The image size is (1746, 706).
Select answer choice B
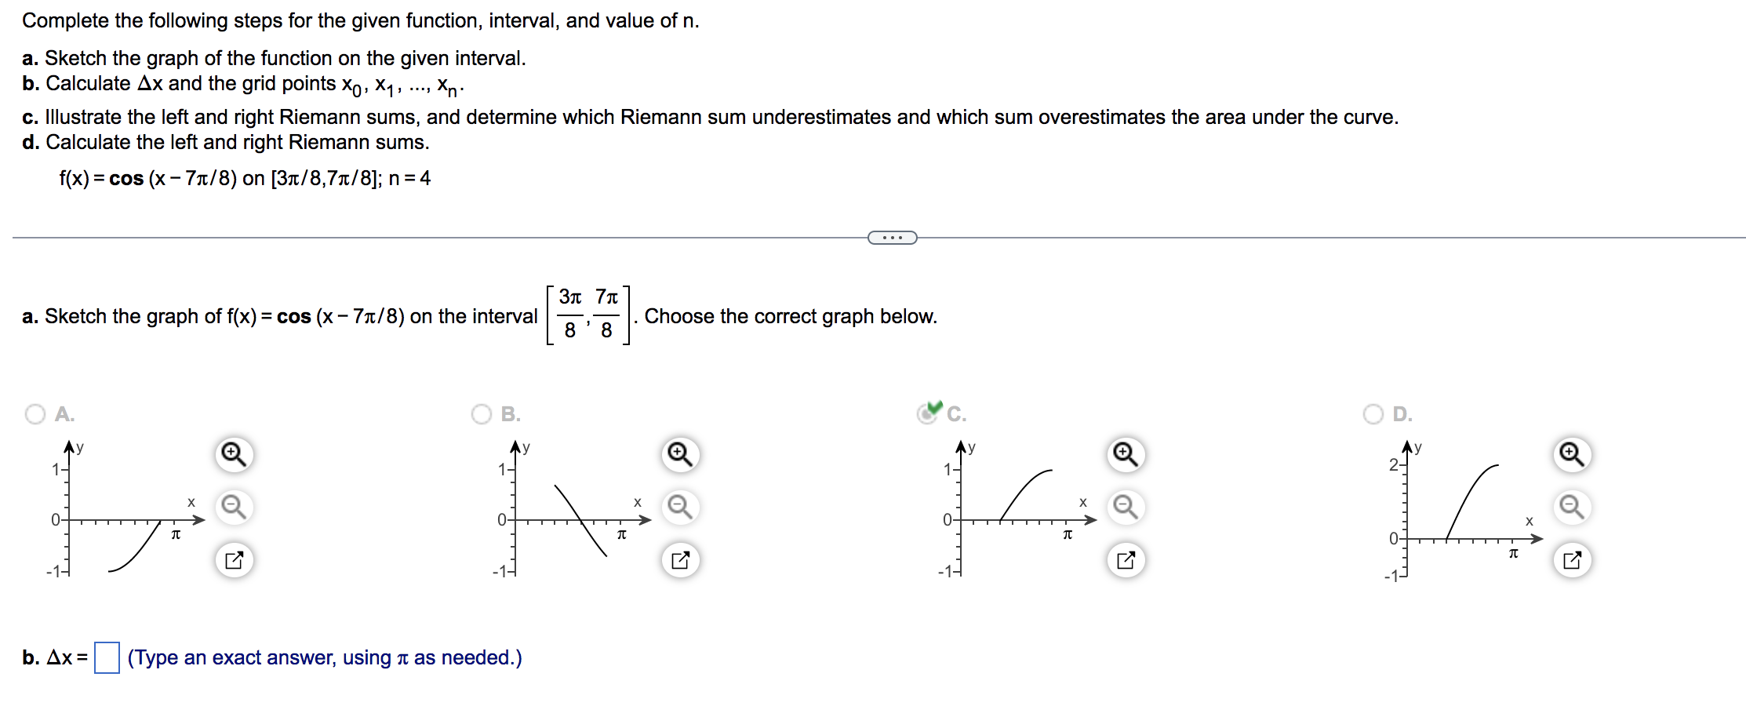482,414
